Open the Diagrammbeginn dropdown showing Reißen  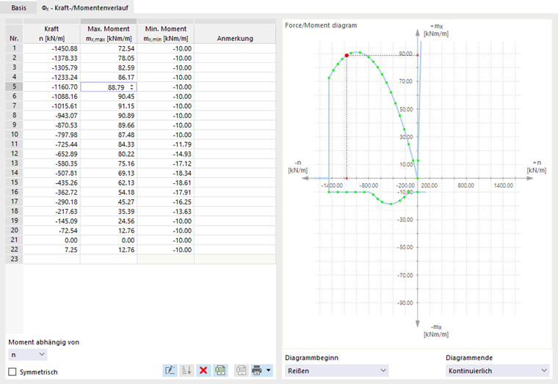337,371
